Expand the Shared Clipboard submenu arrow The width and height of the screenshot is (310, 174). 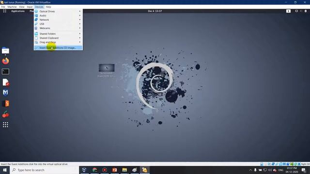pyautogui.click(x=80, y=38)
